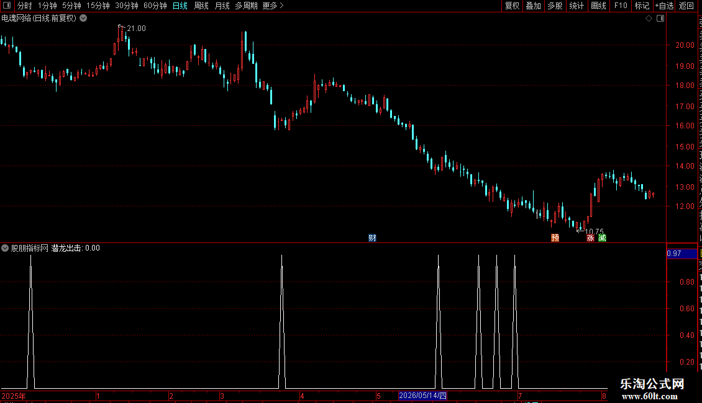Screen dimensions: 702x403
Task: Select the 15分钟 period
Action: click(x=98, y=6)
